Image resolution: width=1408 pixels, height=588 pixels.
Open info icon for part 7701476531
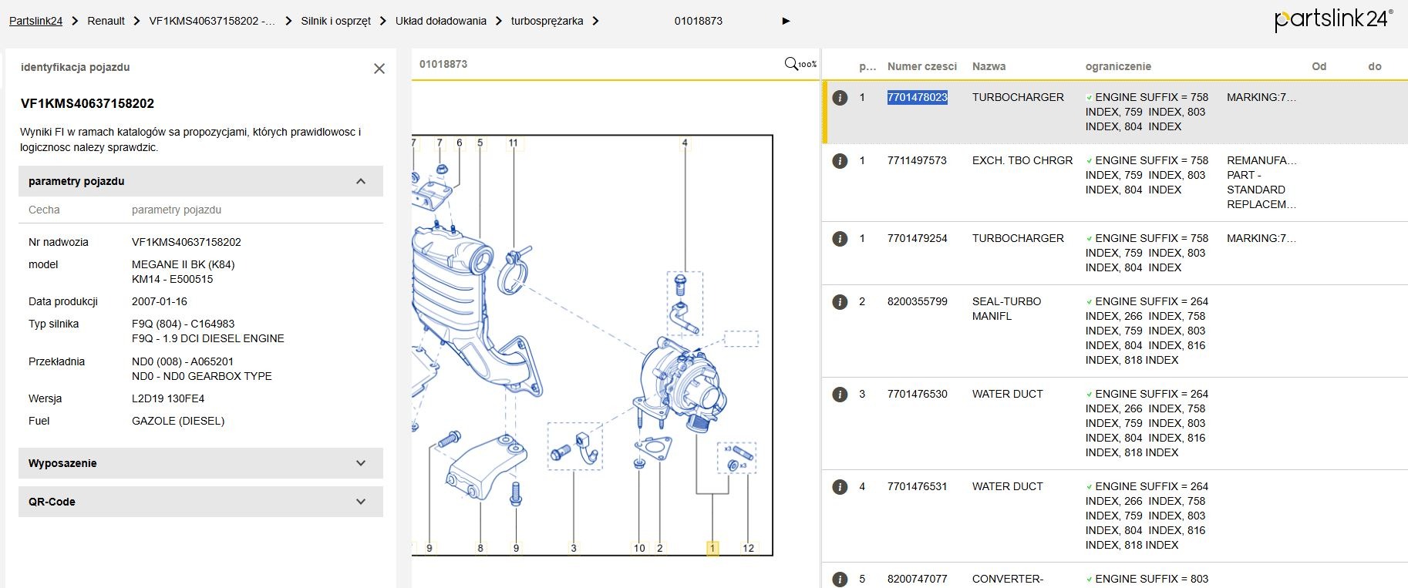point(840,487)
